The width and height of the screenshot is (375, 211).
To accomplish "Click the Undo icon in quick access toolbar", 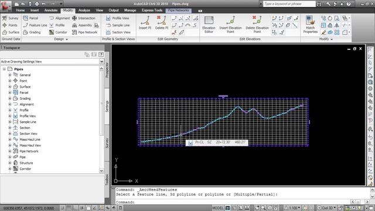I will [x=43, y=4].
